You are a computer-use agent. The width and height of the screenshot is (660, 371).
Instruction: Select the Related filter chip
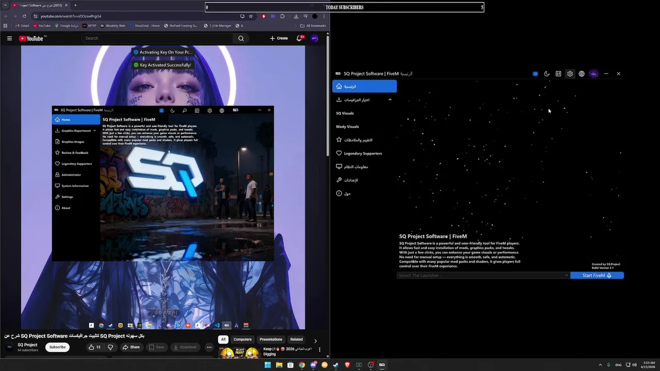(x=296, y=340)
